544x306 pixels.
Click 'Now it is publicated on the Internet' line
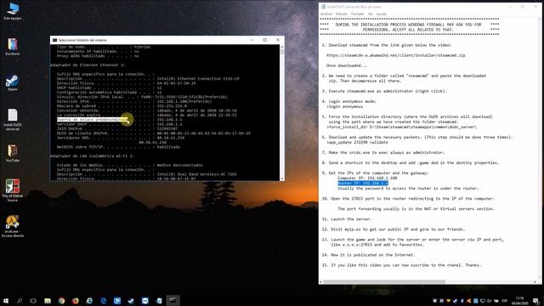pos(368,255)
